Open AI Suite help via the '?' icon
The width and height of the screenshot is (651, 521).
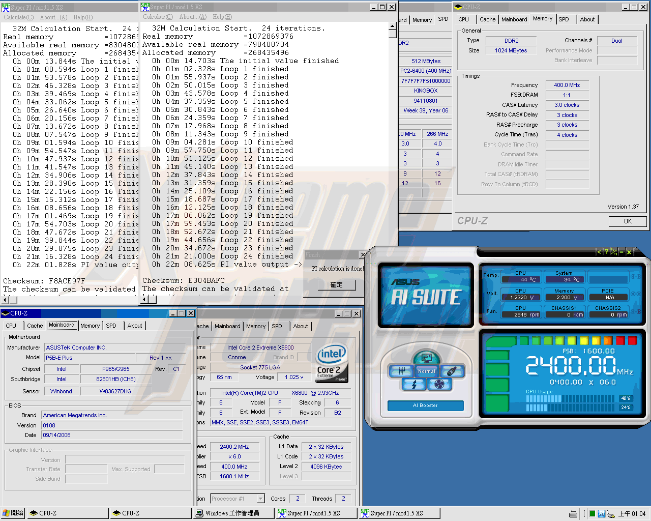(x=606, y=252)
